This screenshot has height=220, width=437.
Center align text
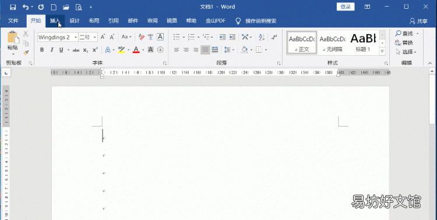[186, 50]
